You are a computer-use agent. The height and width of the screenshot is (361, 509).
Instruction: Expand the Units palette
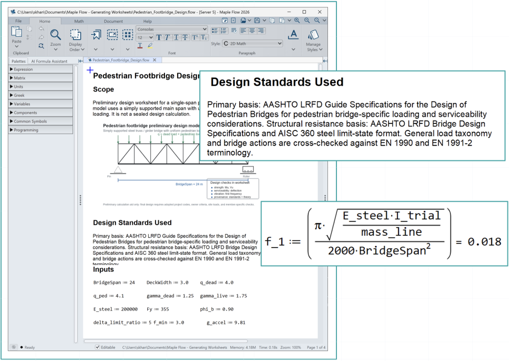coord(41,87)
